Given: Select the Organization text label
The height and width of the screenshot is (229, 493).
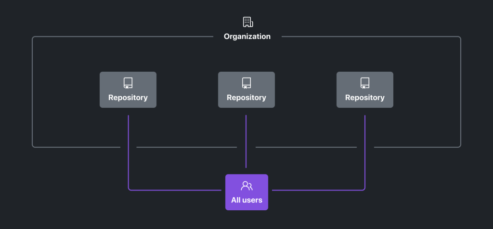Looking at the screenshot, I should click(247, 37).
